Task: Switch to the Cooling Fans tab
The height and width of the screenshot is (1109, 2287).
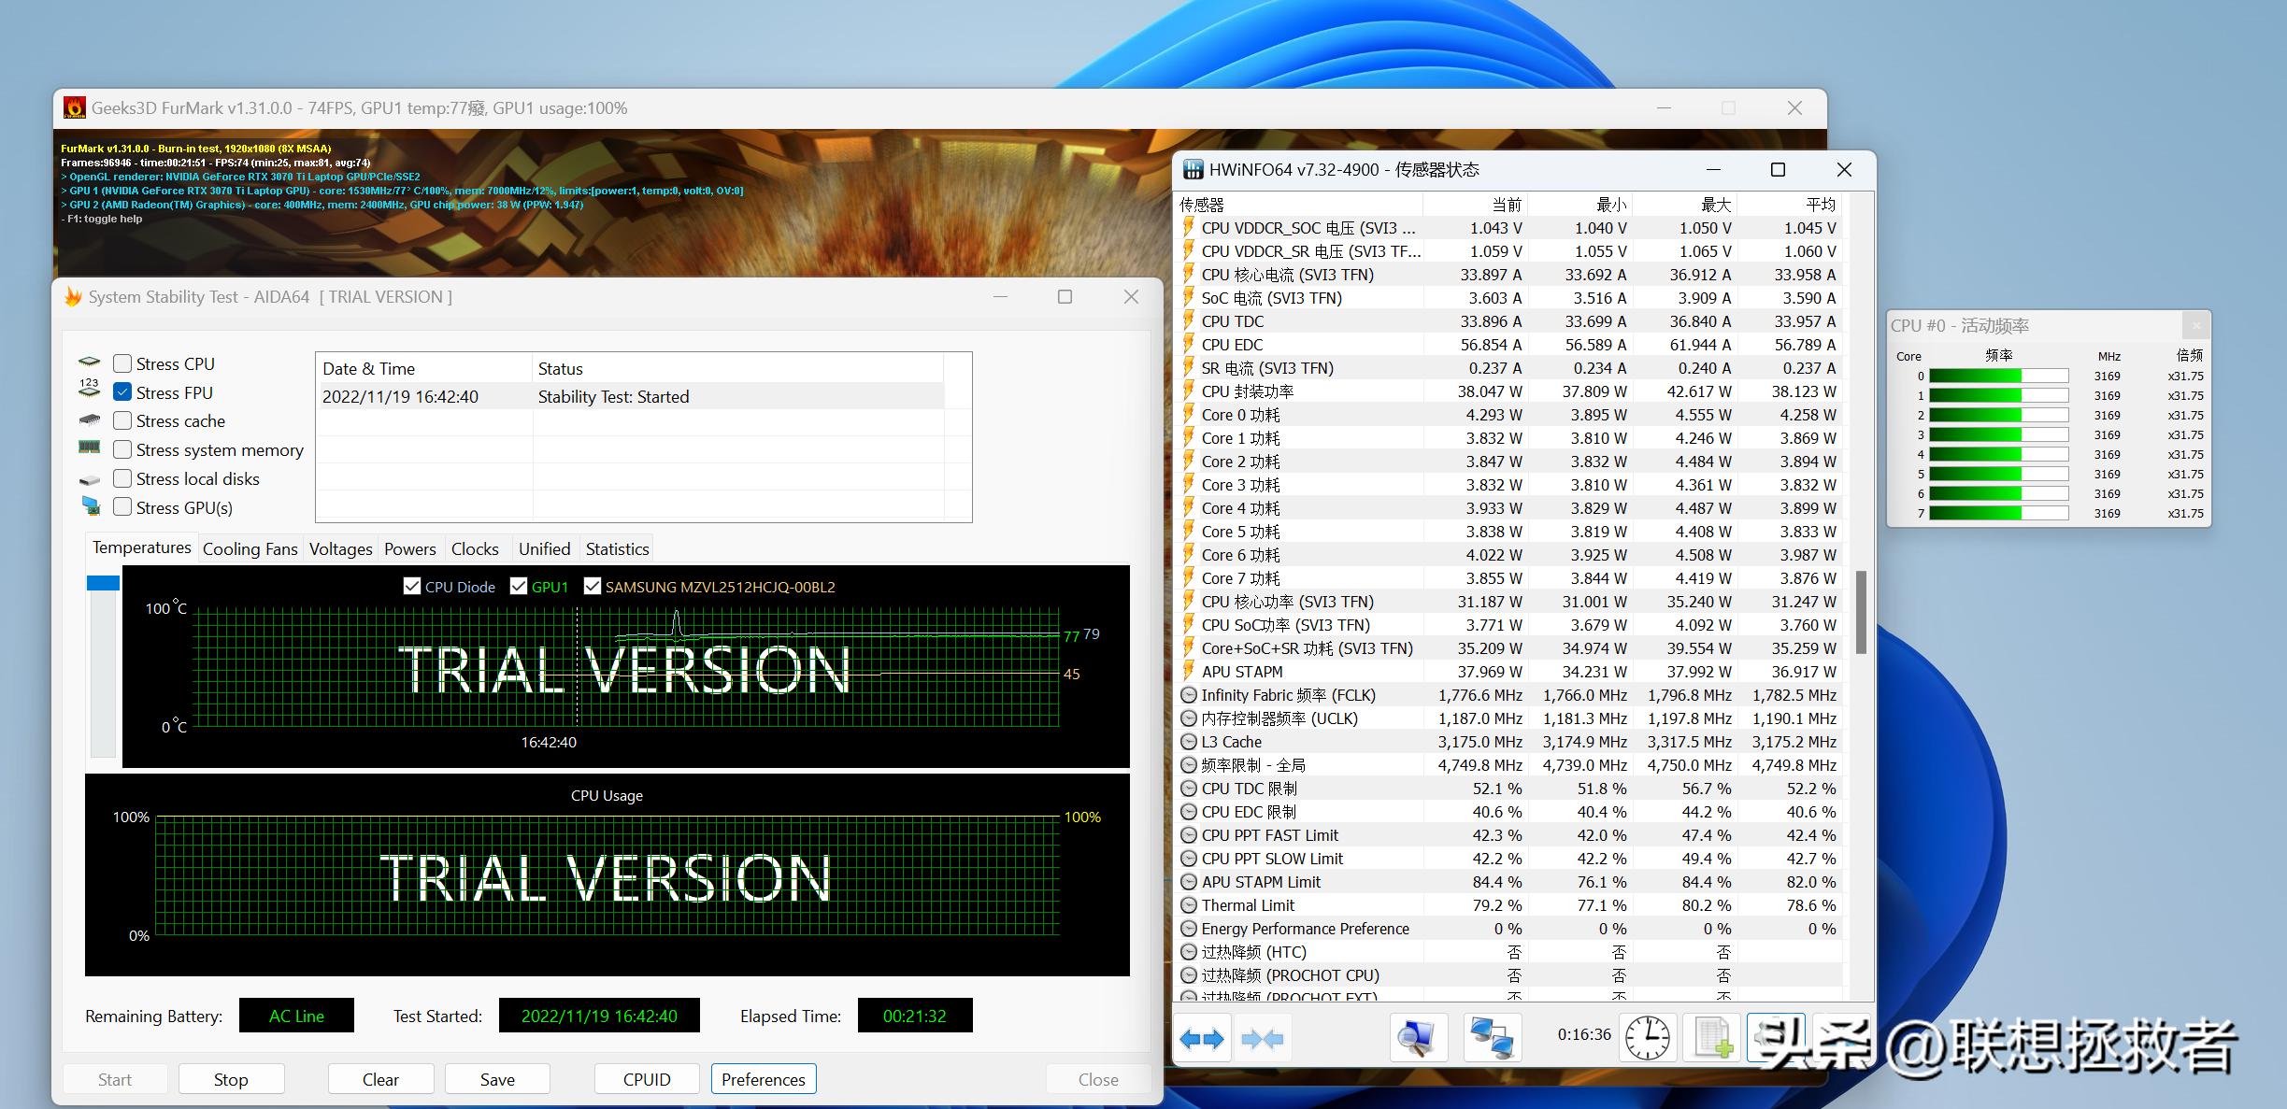Action: 250,548
